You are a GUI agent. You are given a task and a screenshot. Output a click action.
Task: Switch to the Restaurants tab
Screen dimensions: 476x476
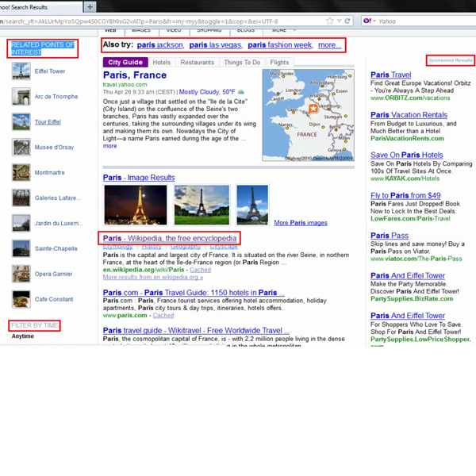click(x=198, y=62)
